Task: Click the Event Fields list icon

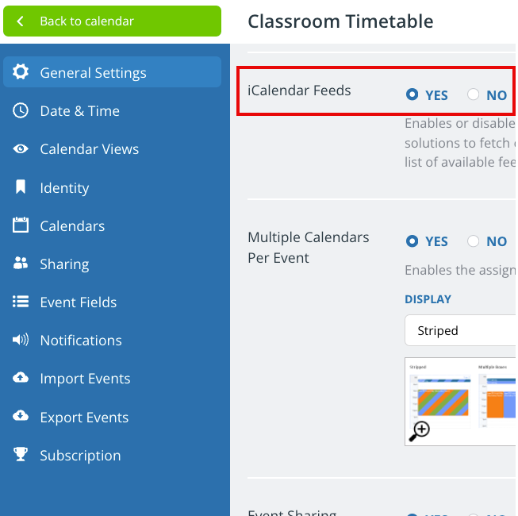Action: [21, 302]
